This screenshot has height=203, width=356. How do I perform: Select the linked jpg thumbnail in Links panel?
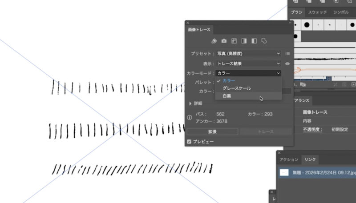click(284, 172)
